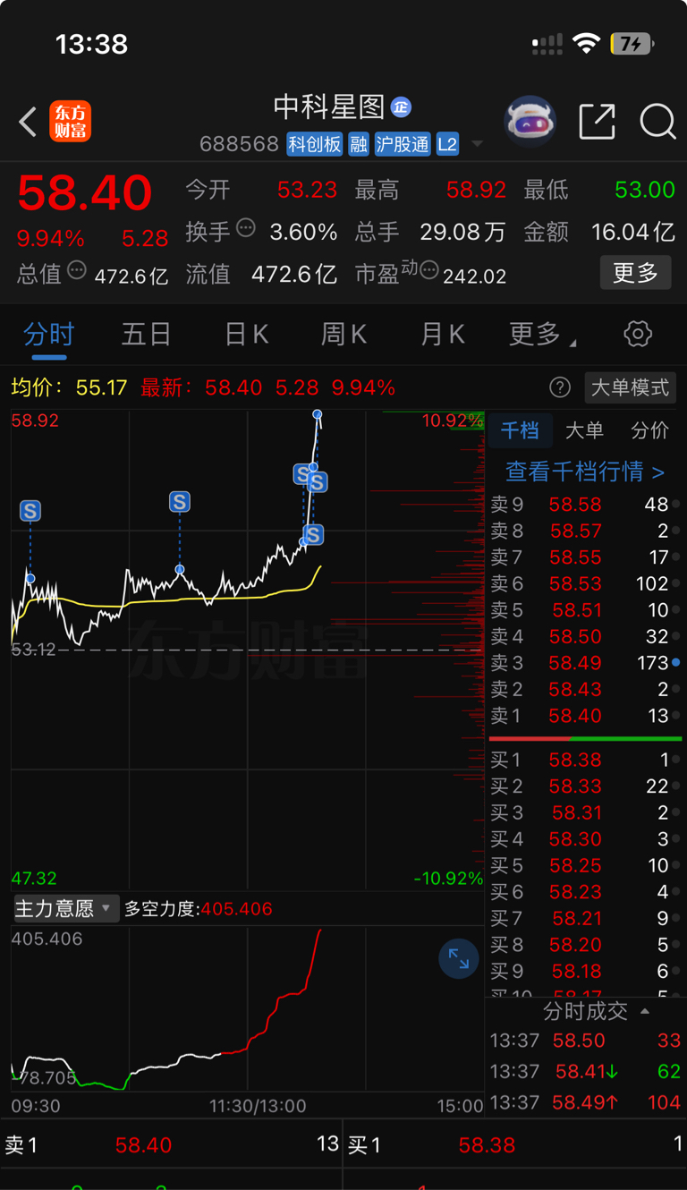687x1190 pixels.
Task: Tap the 13:37 trade at 58.50
Action: click(x=585, y=1041)
